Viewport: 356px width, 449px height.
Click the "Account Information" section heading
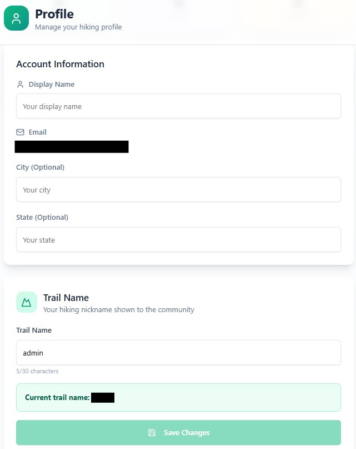[60, 64]
